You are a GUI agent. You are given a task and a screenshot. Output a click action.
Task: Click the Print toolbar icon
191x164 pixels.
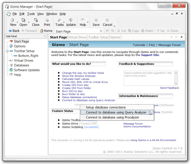pyautogui.click(x=47, y=20)
